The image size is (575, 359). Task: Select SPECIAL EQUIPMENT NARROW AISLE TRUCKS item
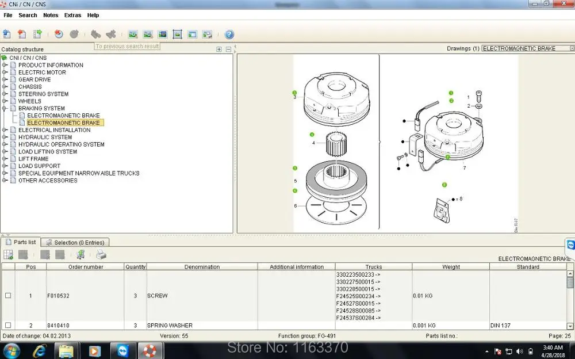tap(79, 173)
